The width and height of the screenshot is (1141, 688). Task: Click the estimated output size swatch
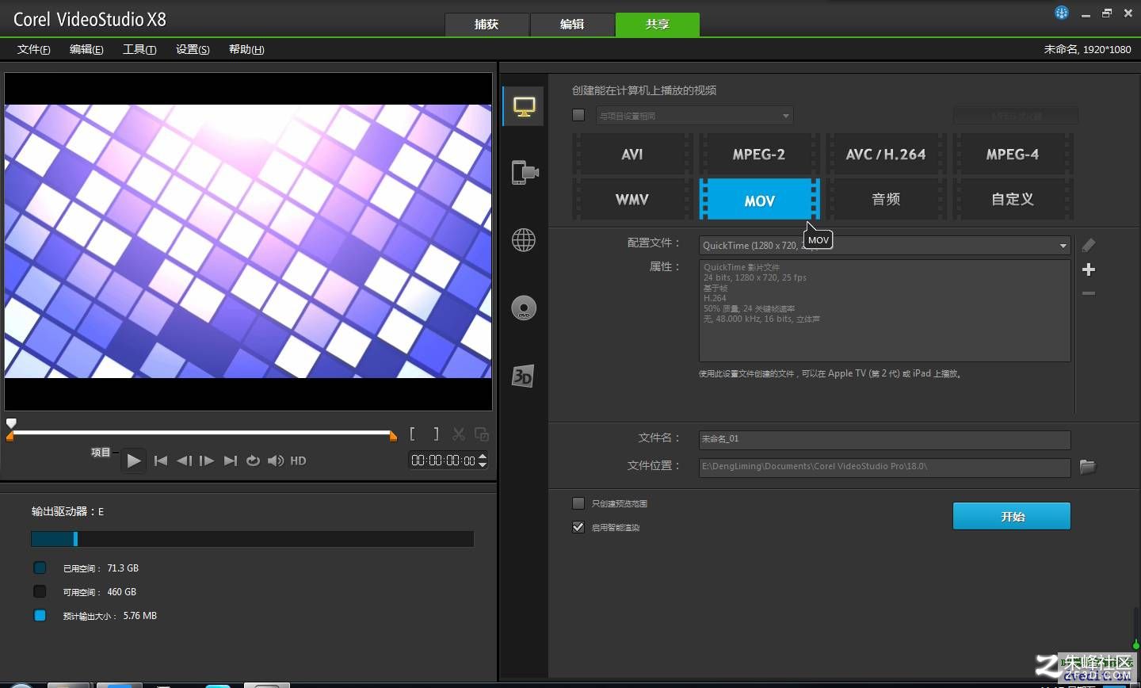pos(40,615)
